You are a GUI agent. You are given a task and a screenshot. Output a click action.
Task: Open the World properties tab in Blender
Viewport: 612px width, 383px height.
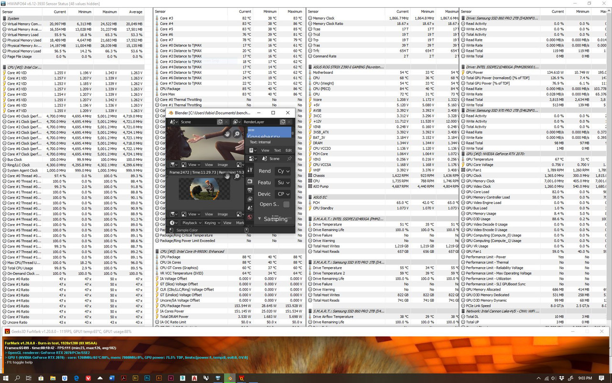click(x=250, y=217)
